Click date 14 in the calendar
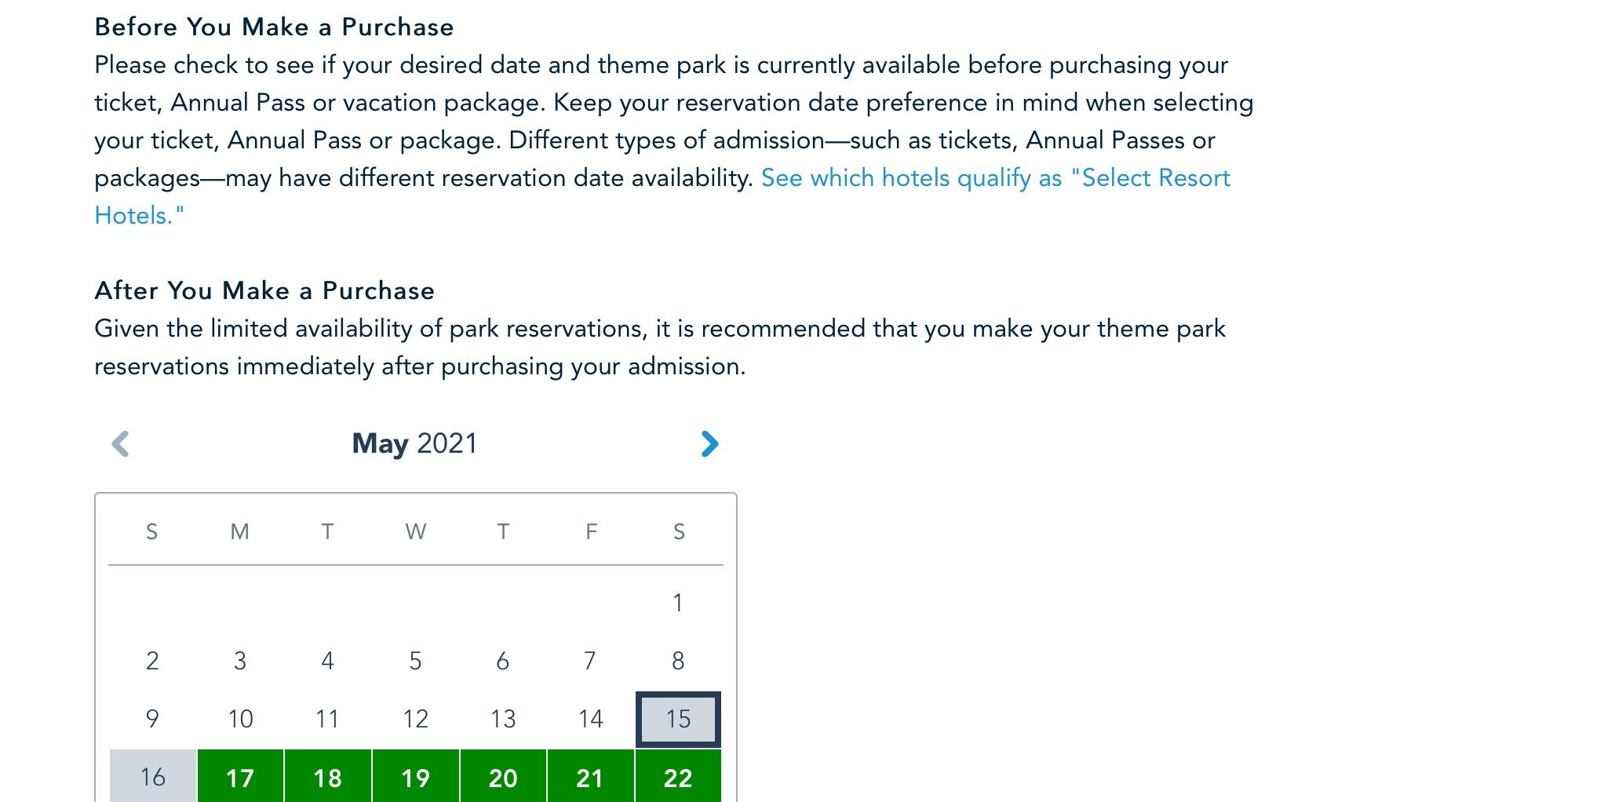 [590, 719]
